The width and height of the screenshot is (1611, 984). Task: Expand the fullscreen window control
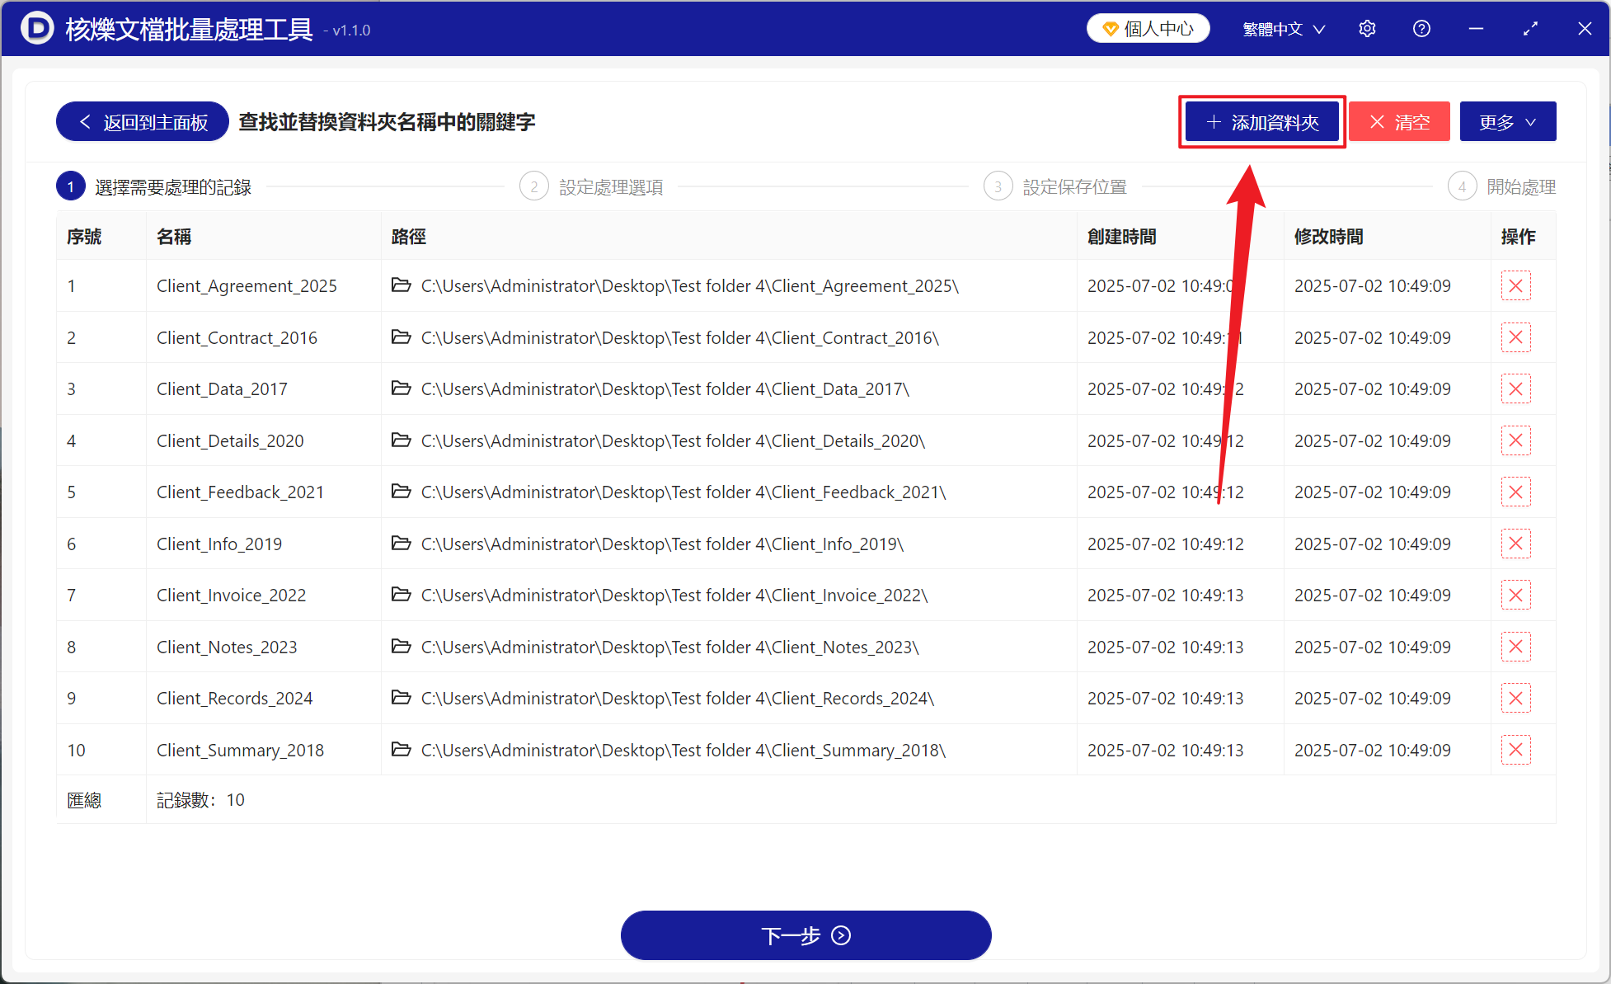(x=1530, y=28)
